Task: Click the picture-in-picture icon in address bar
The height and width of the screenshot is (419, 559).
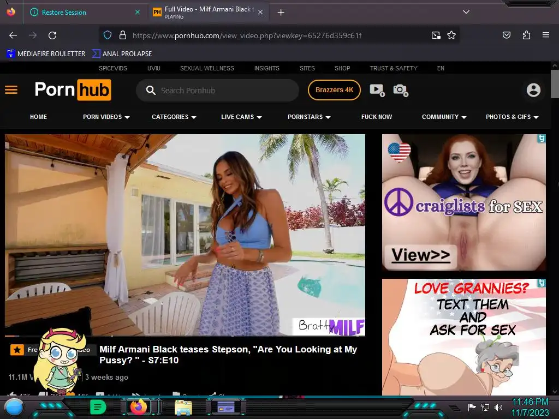Action: 436,35
